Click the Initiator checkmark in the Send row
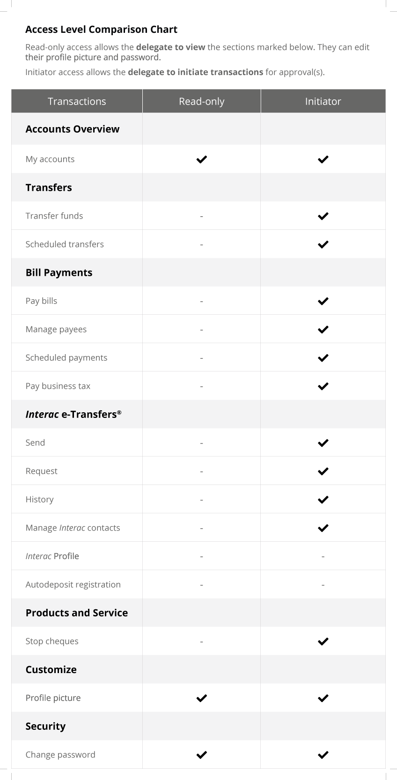The width and height of the screenshot is (397, 780). [323, 443]
